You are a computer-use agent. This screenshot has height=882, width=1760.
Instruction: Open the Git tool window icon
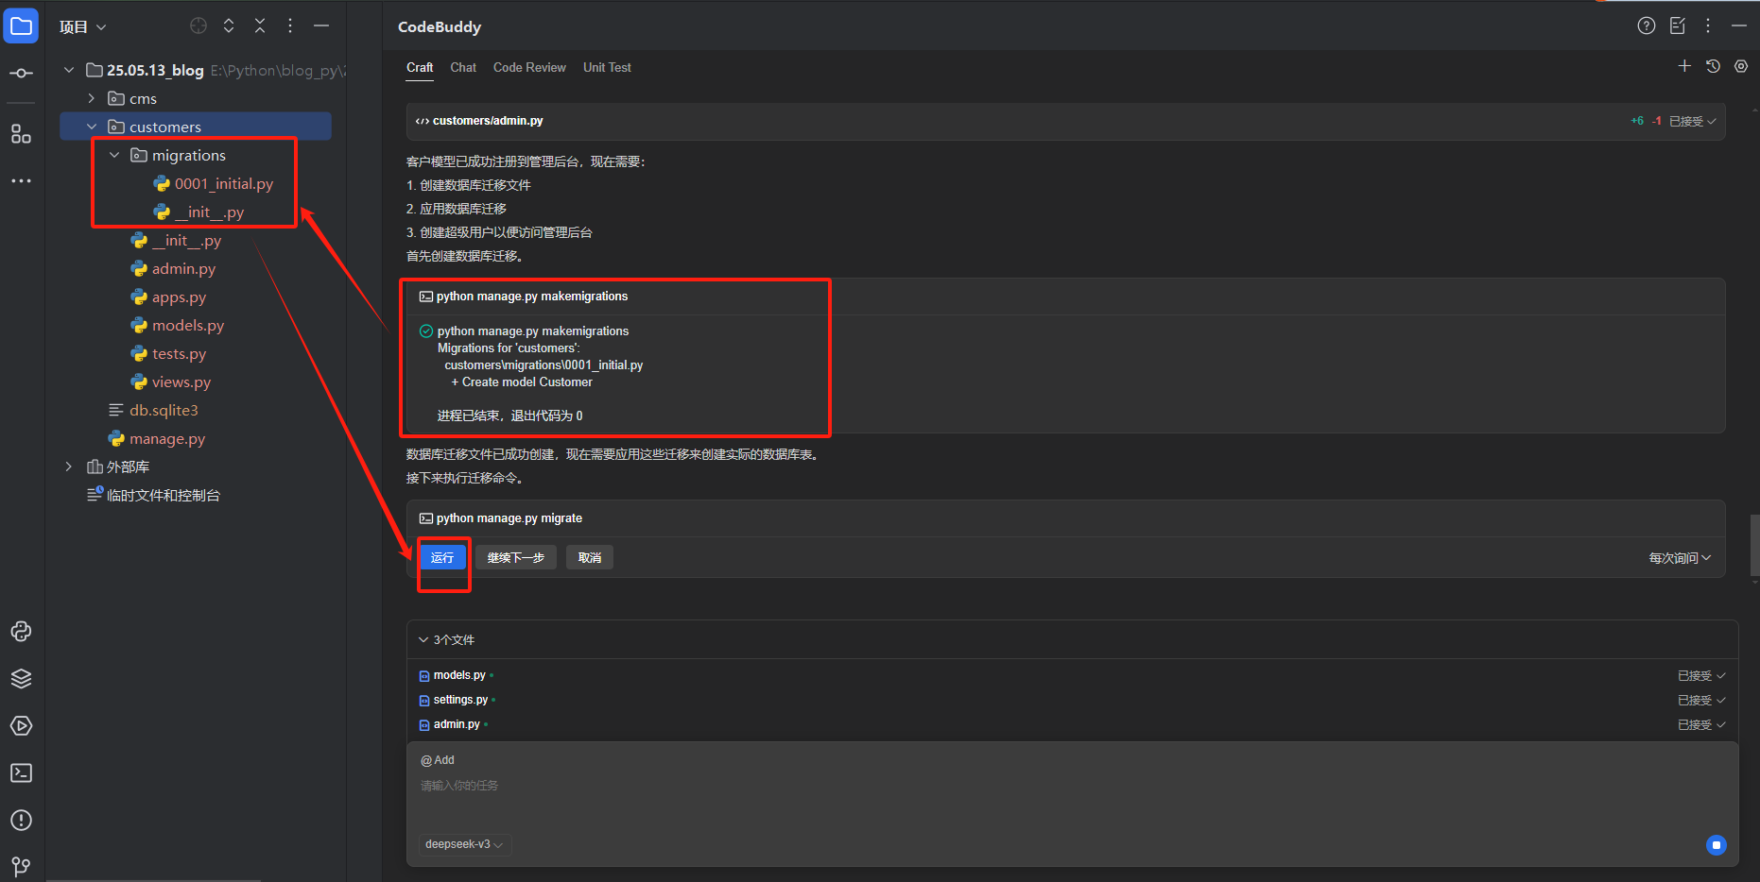click(21, 866)
